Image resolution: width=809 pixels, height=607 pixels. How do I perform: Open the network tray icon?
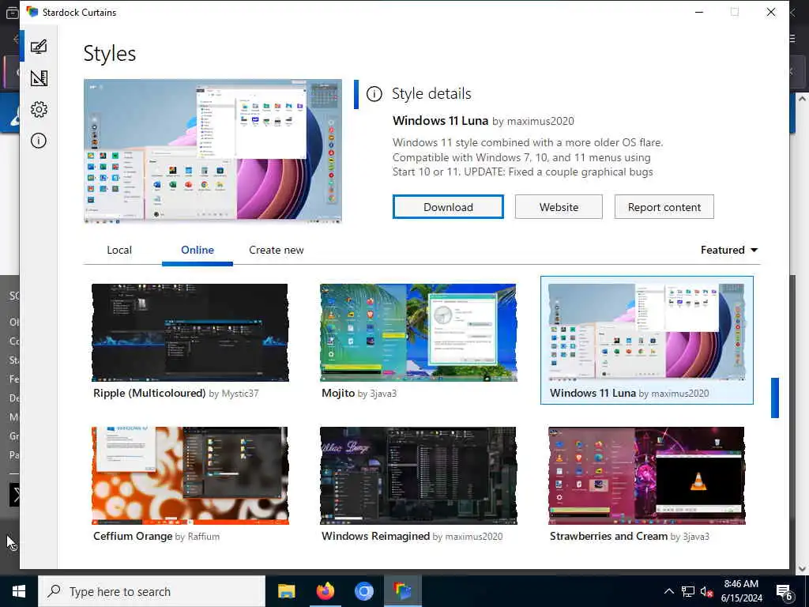point(688,591)
